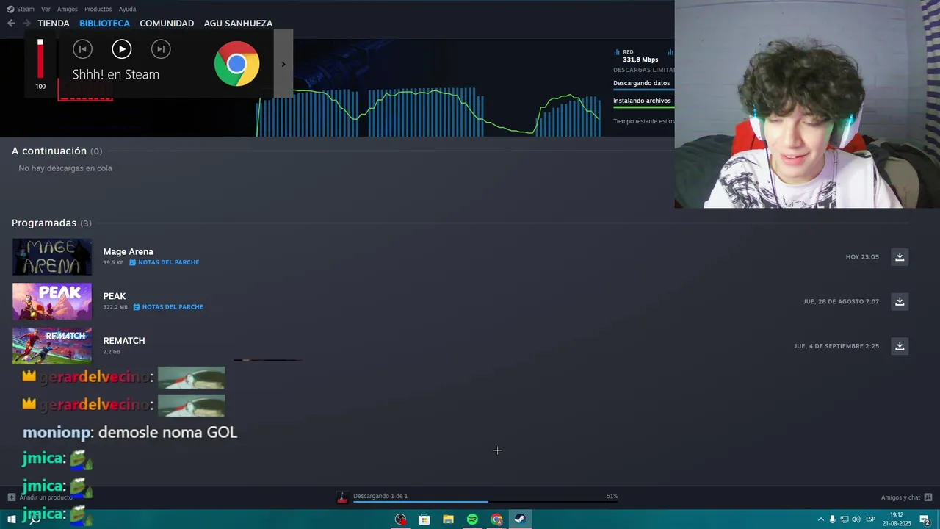940x529 pixels.
Task: Click the patch notes icon for PEAK
Action: (137, 307)
